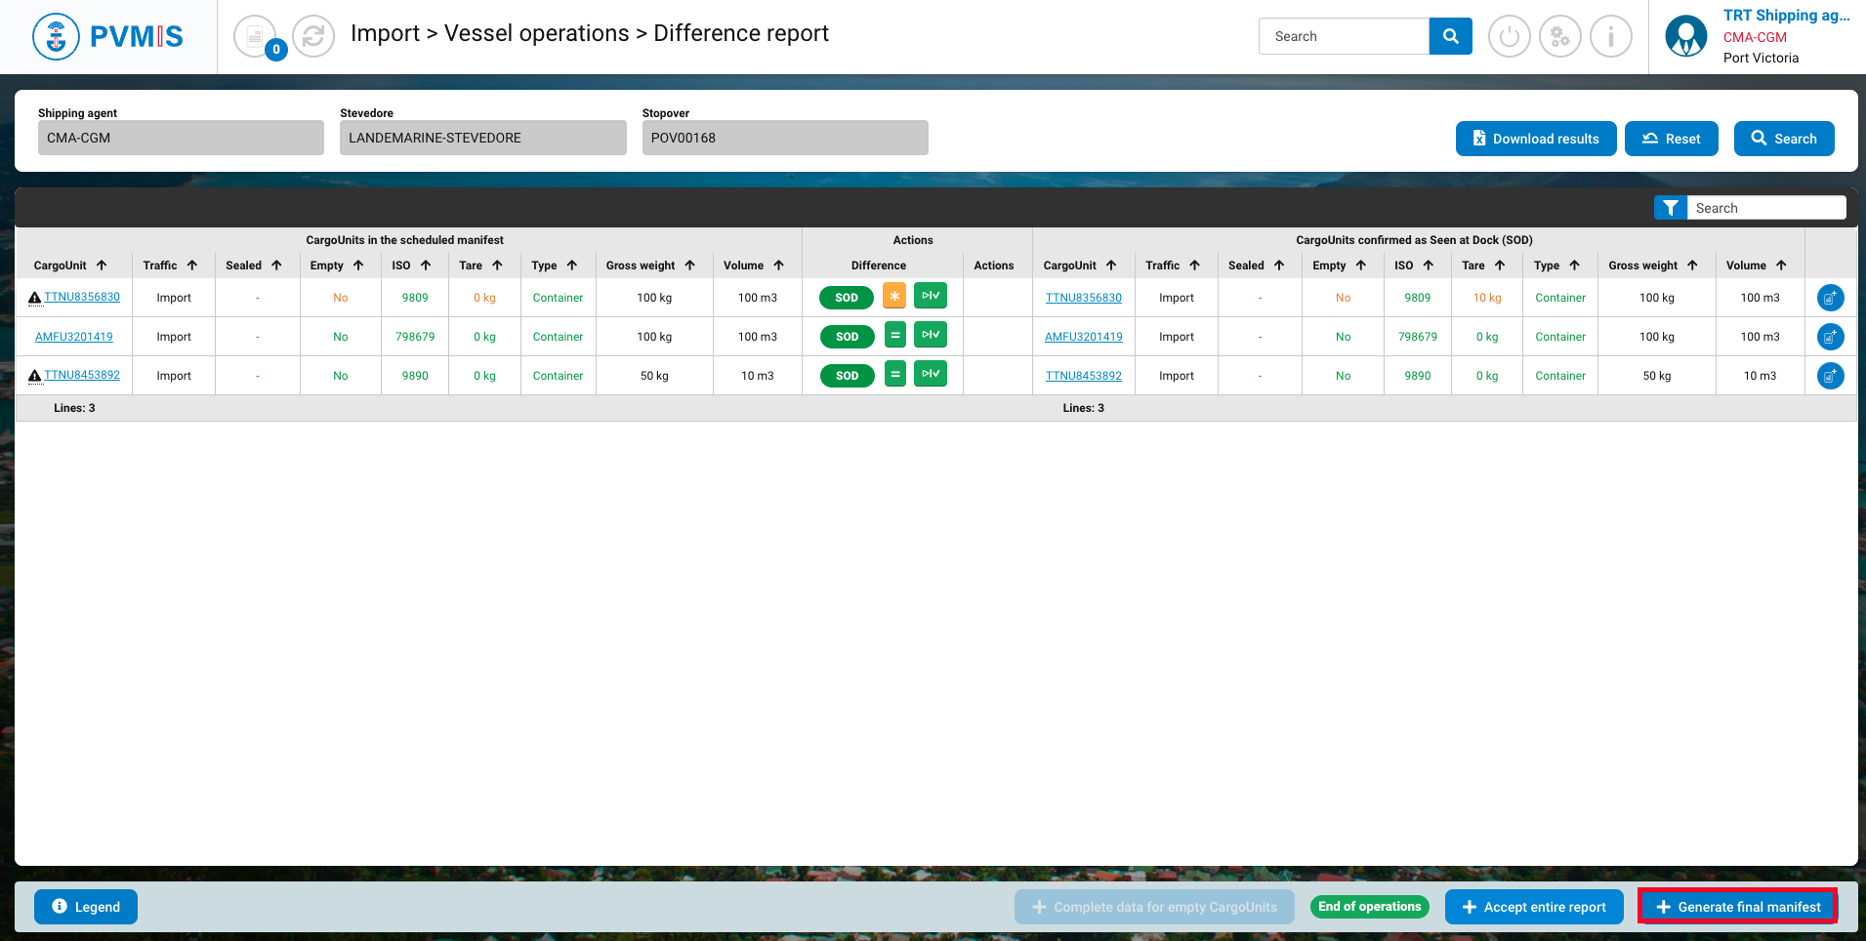
Task: Click the refresh icon in the header
Action: click(x=313, y=37)
